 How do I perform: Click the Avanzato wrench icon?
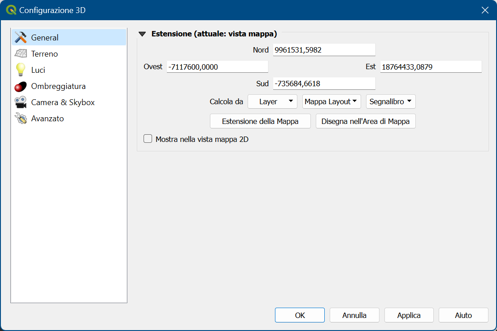pyautogui.click(x=21, y=119)
